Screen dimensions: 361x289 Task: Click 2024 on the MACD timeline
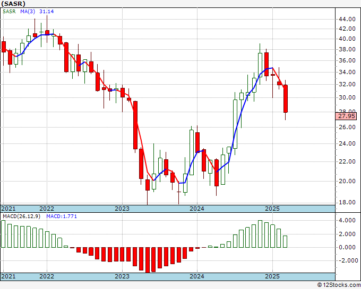tap(197, 276)
